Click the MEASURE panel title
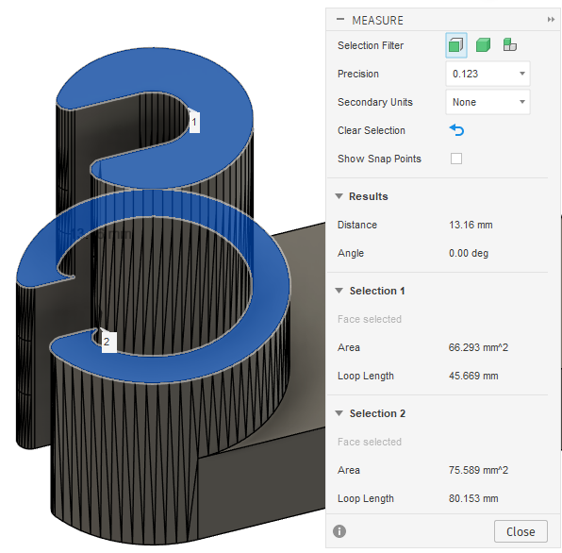The height and width of the screenshot is (553, 562). (377, 21)
